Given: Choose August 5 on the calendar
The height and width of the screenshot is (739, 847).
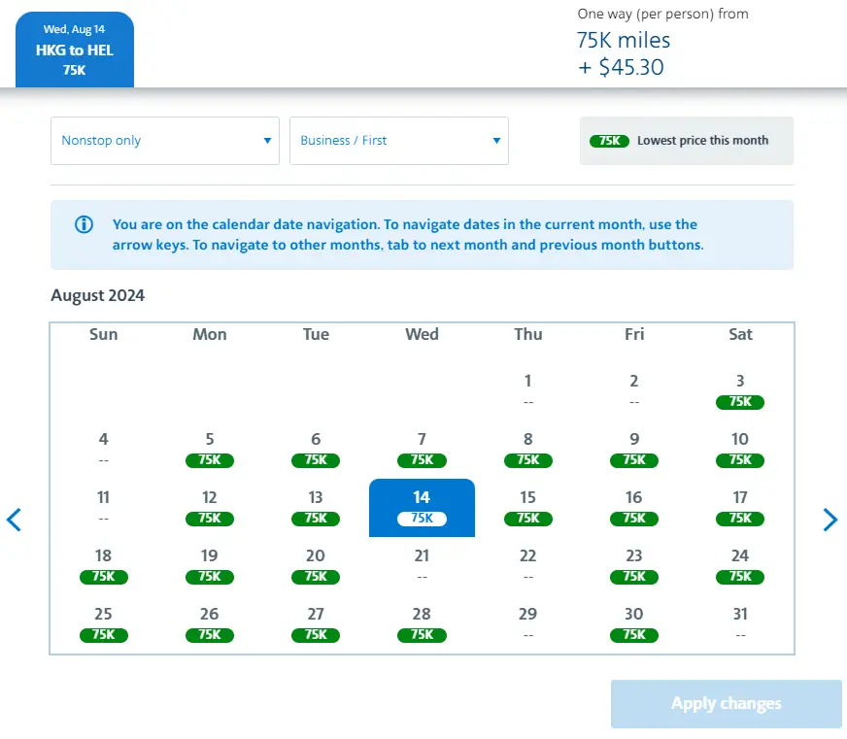Looking at the screenshot, I should (x=210, y=449).
